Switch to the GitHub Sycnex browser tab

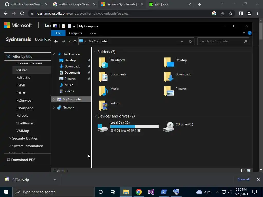(26, 4)
